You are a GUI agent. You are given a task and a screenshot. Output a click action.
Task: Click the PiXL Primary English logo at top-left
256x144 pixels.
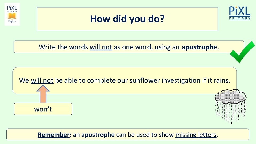[x=12, y=14]
